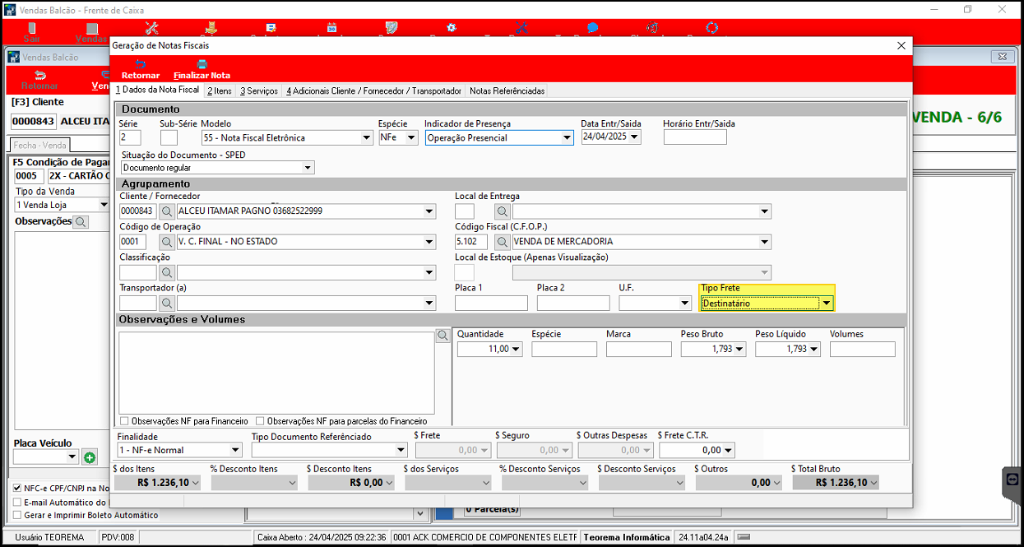Click the Placa 2 input field
This screenshot has height=547, width=1024.
click(x=573, y=303)
